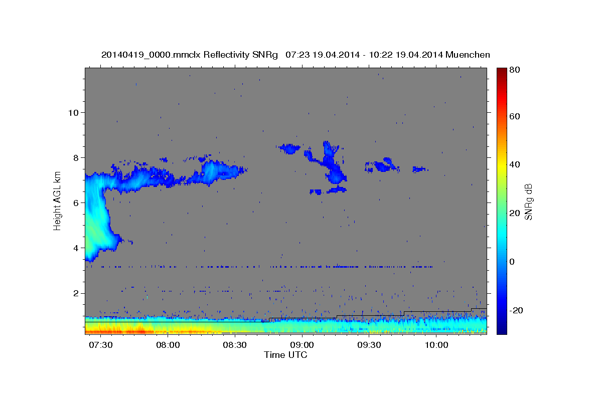Screen dimensions: 602x401
Task: Click the 'Time UTC' x-axis label
Action: pyautogui.click(x=285, y=355)
